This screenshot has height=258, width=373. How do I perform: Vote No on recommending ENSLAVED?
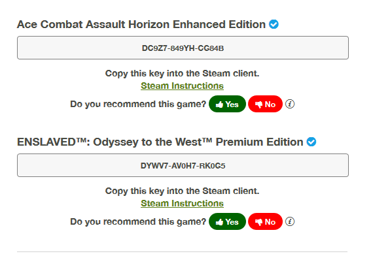coord(265,221)
